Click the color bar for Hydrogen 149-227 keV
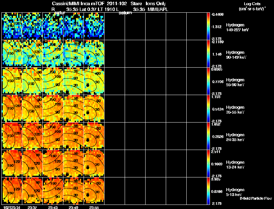Screen dimensions: 274x209 pyautogui.click(x=208, y=26)
